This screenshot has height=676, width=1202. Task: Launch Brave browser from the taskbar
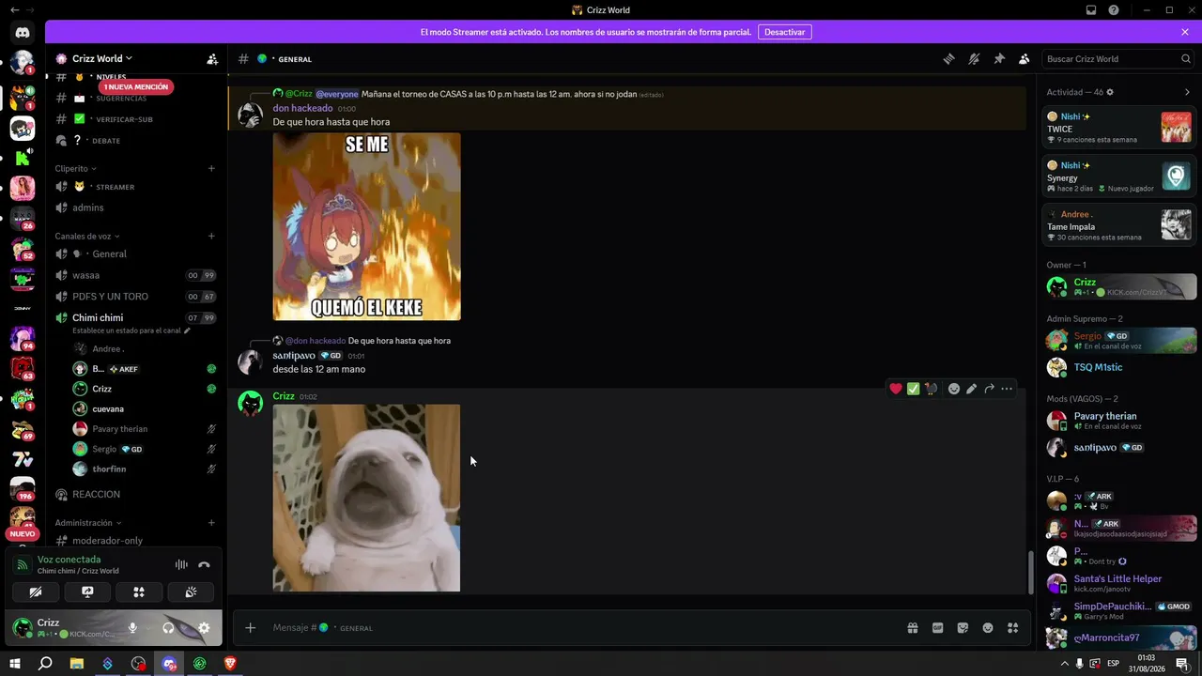click(x=231, y=664)
